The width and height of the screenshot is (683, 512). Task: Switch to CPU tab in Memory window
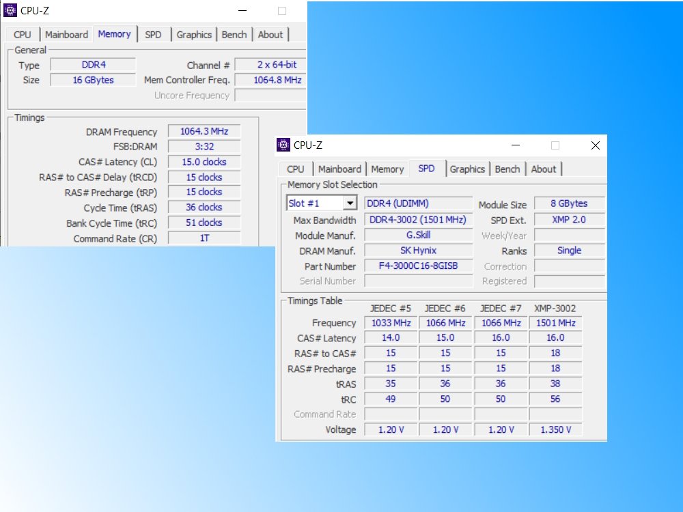click(x=23, y=35)
